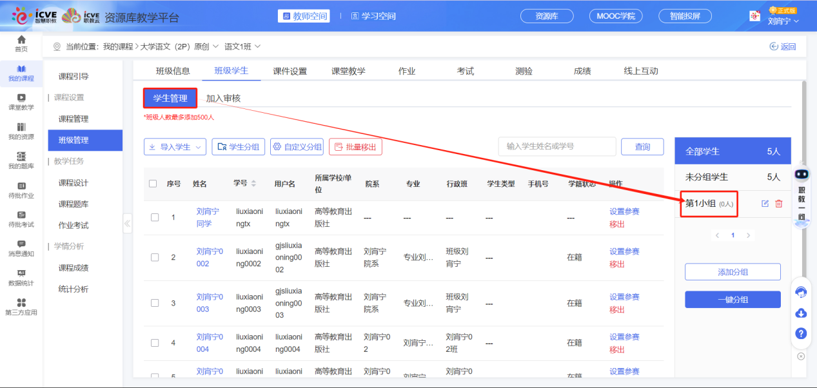817x388 pixels.
Task: Open the 语文1班 class dropdown
Action: 242,46
